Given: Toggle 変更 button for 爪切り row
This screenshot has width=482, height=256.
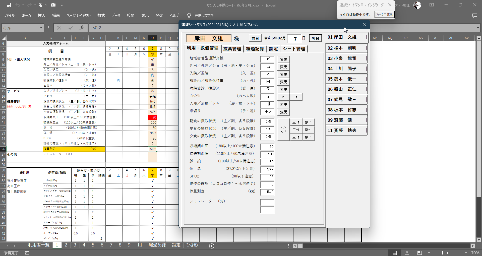Looking at the screenshot, I should click(x=283, y=112).
